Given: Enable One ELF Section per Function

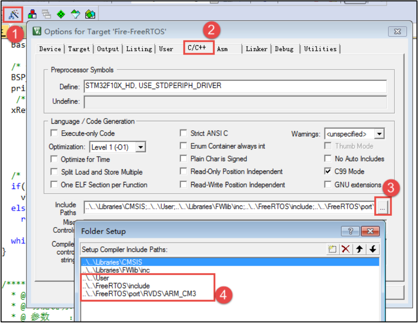Looking at the screenshot, I should point(54,184).
